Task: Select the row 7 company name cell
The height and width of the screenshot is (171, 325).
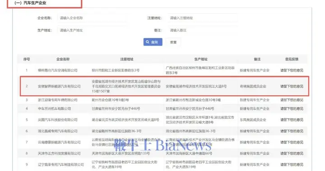Action: pos(59,142)
